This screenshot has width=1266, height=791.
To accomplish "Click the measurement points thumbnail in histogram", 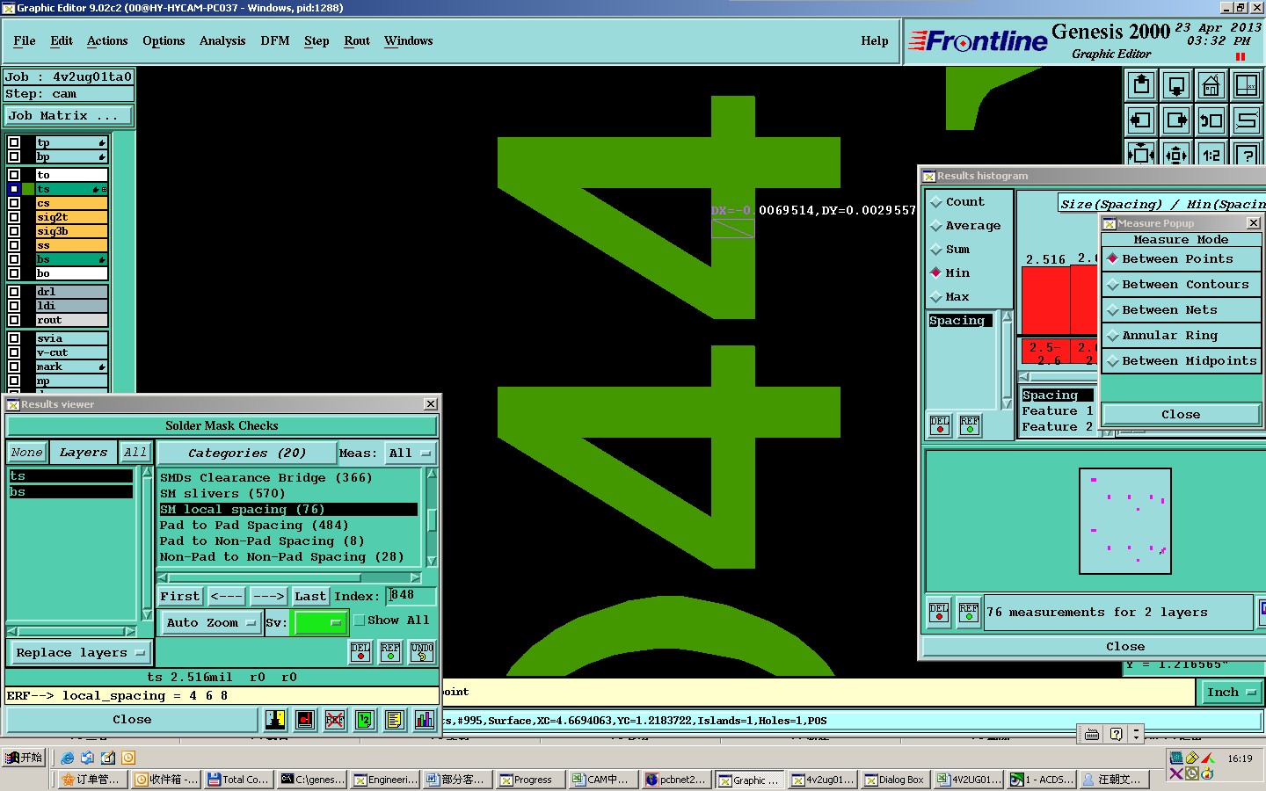I will [x=1125, y=521].
